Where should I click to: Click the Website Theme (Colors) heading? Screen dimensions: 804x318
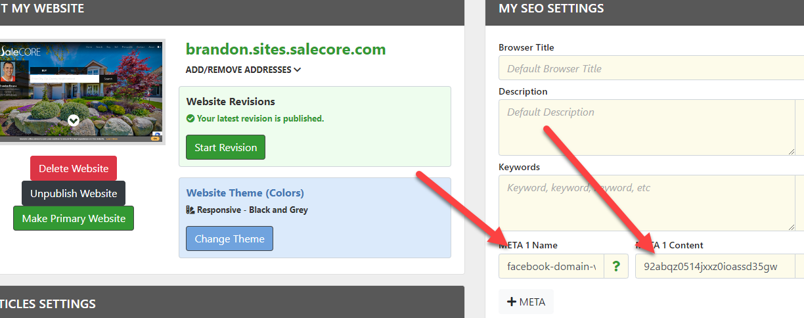(245, 193)
